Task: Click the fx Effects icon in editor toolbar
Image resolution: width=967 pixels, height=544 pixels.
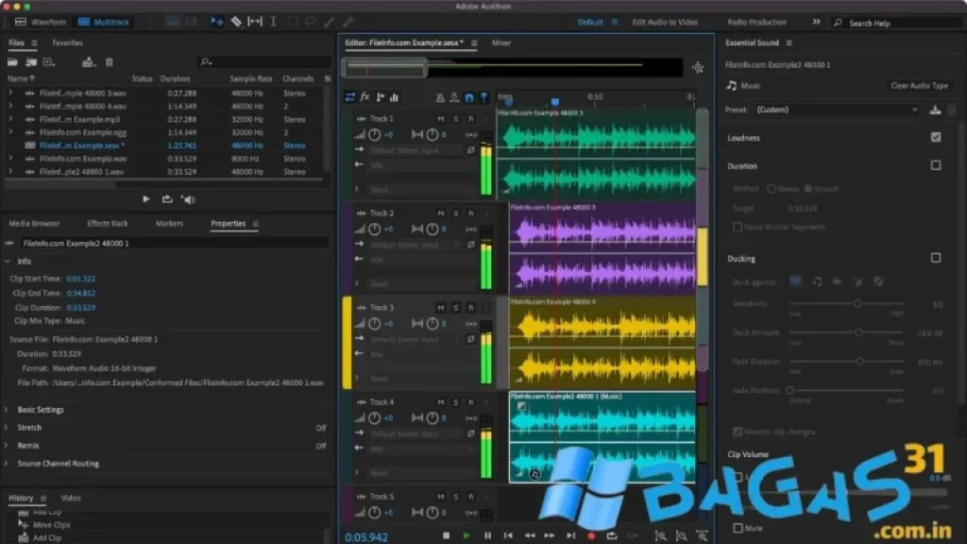Action: (x=365, y=97)
